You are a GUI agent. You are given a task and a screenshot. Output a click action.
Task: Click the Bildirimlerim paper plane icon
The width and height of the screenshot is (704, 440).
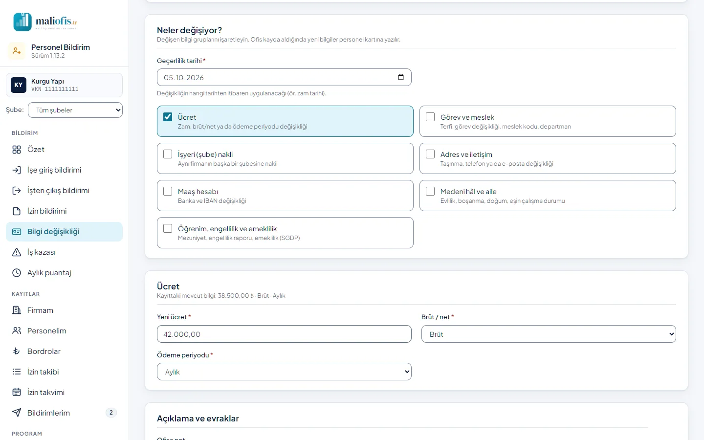[x=17, y=413]
